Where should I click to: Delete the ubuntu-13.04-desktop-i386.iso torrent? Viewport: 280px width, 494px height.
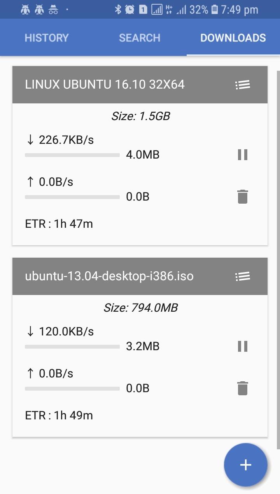tap(243, 388)
